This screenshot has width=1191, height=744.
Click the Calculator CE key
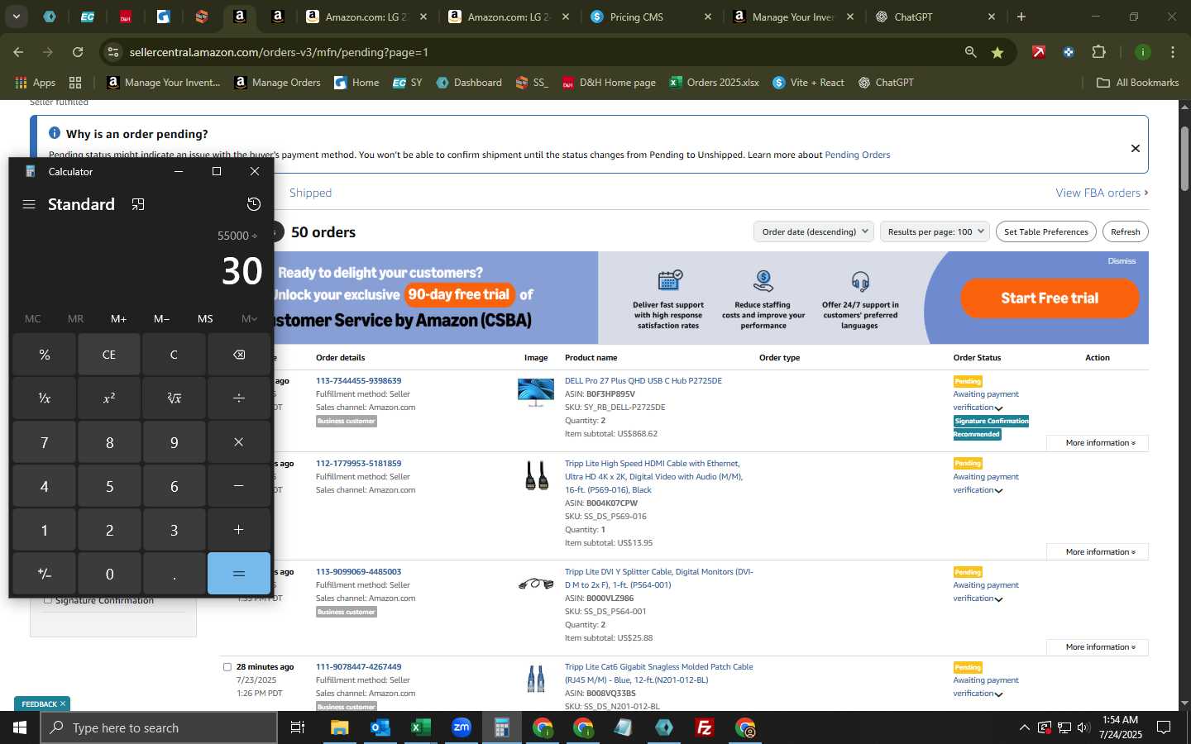click(109, 355)
